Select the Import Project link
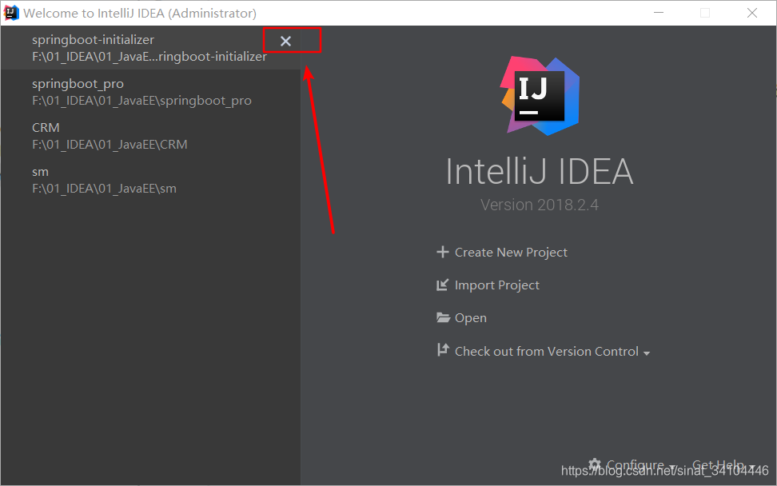The width and height of the screenshot is (777, 486). tap(496, 285)
